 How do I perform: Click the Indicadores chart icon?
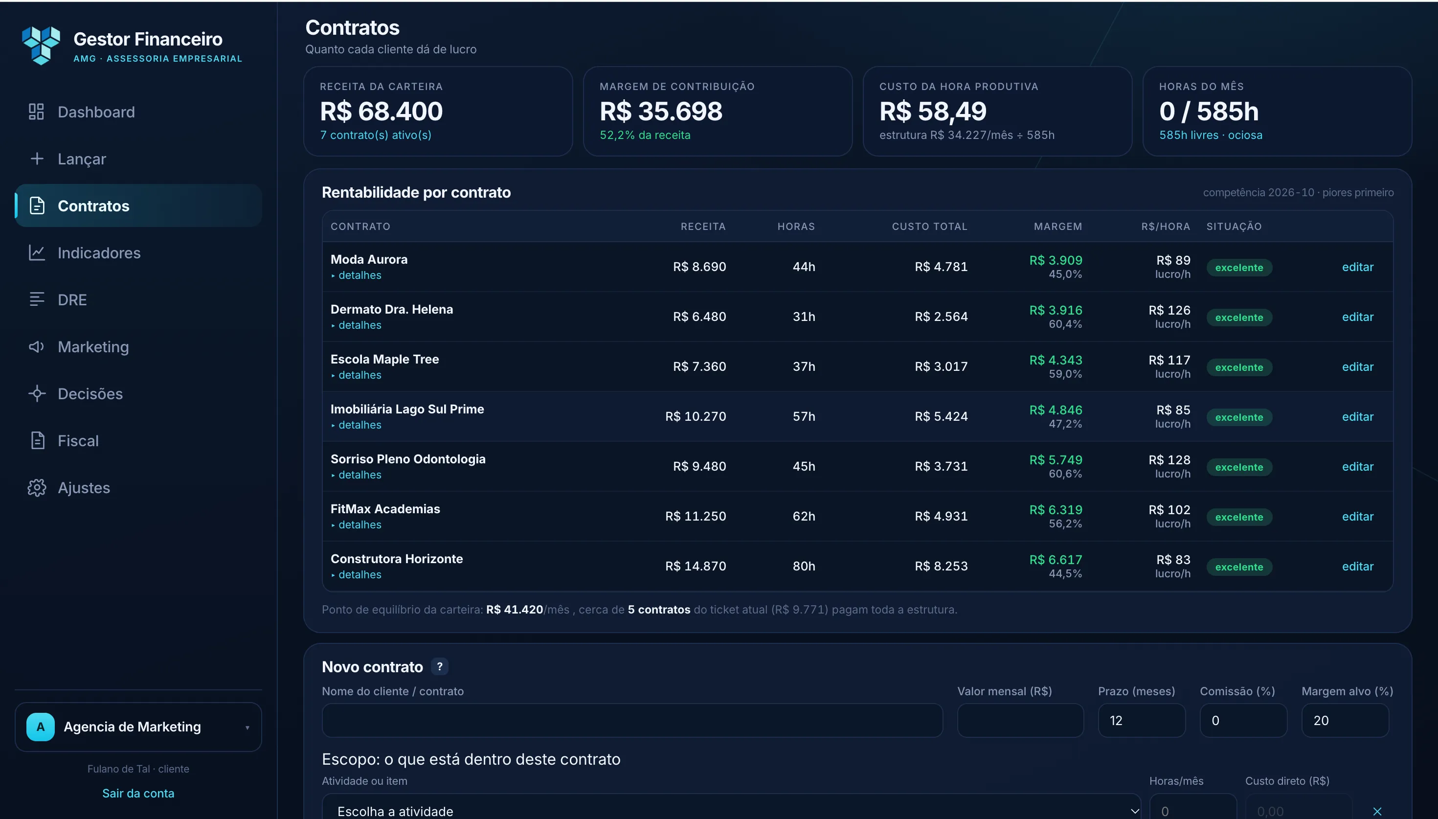coord(37,252)
